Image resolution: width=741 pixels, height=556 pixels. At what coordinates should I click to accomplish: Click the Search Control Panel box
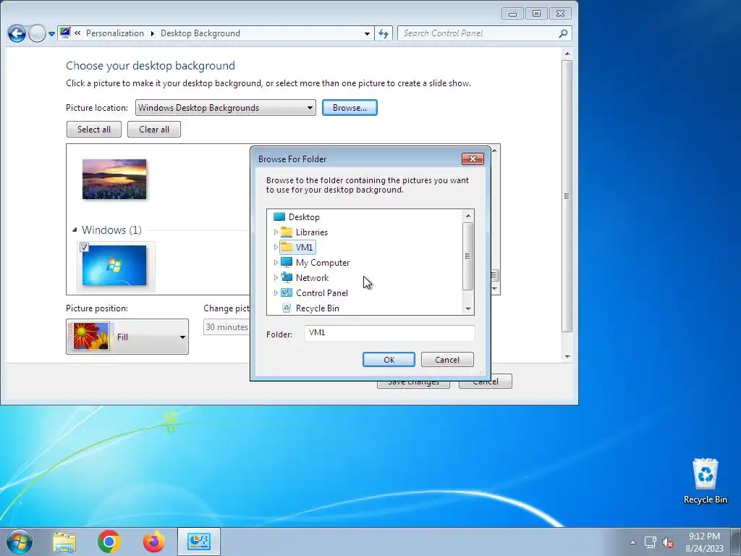478,33
